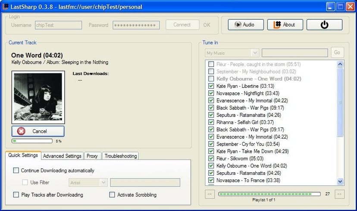Open the About dialog
Image resolution: width=357 pixels, height=211 pixels.
[284, 25]
